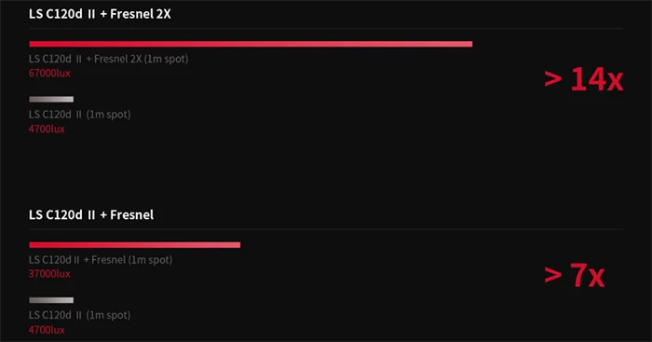Image resolution: width=652 pixels, height=342 pixels.
Task: Click the red 37000lux value text
Action: pos(49,274)
